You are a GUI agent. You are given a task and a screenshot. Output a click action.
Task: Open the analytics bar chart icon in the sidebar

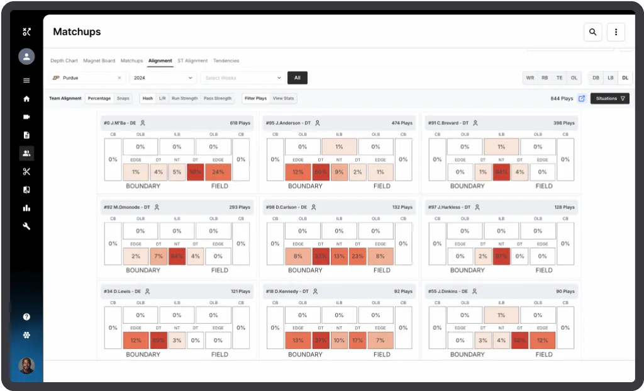click(26, 208)
